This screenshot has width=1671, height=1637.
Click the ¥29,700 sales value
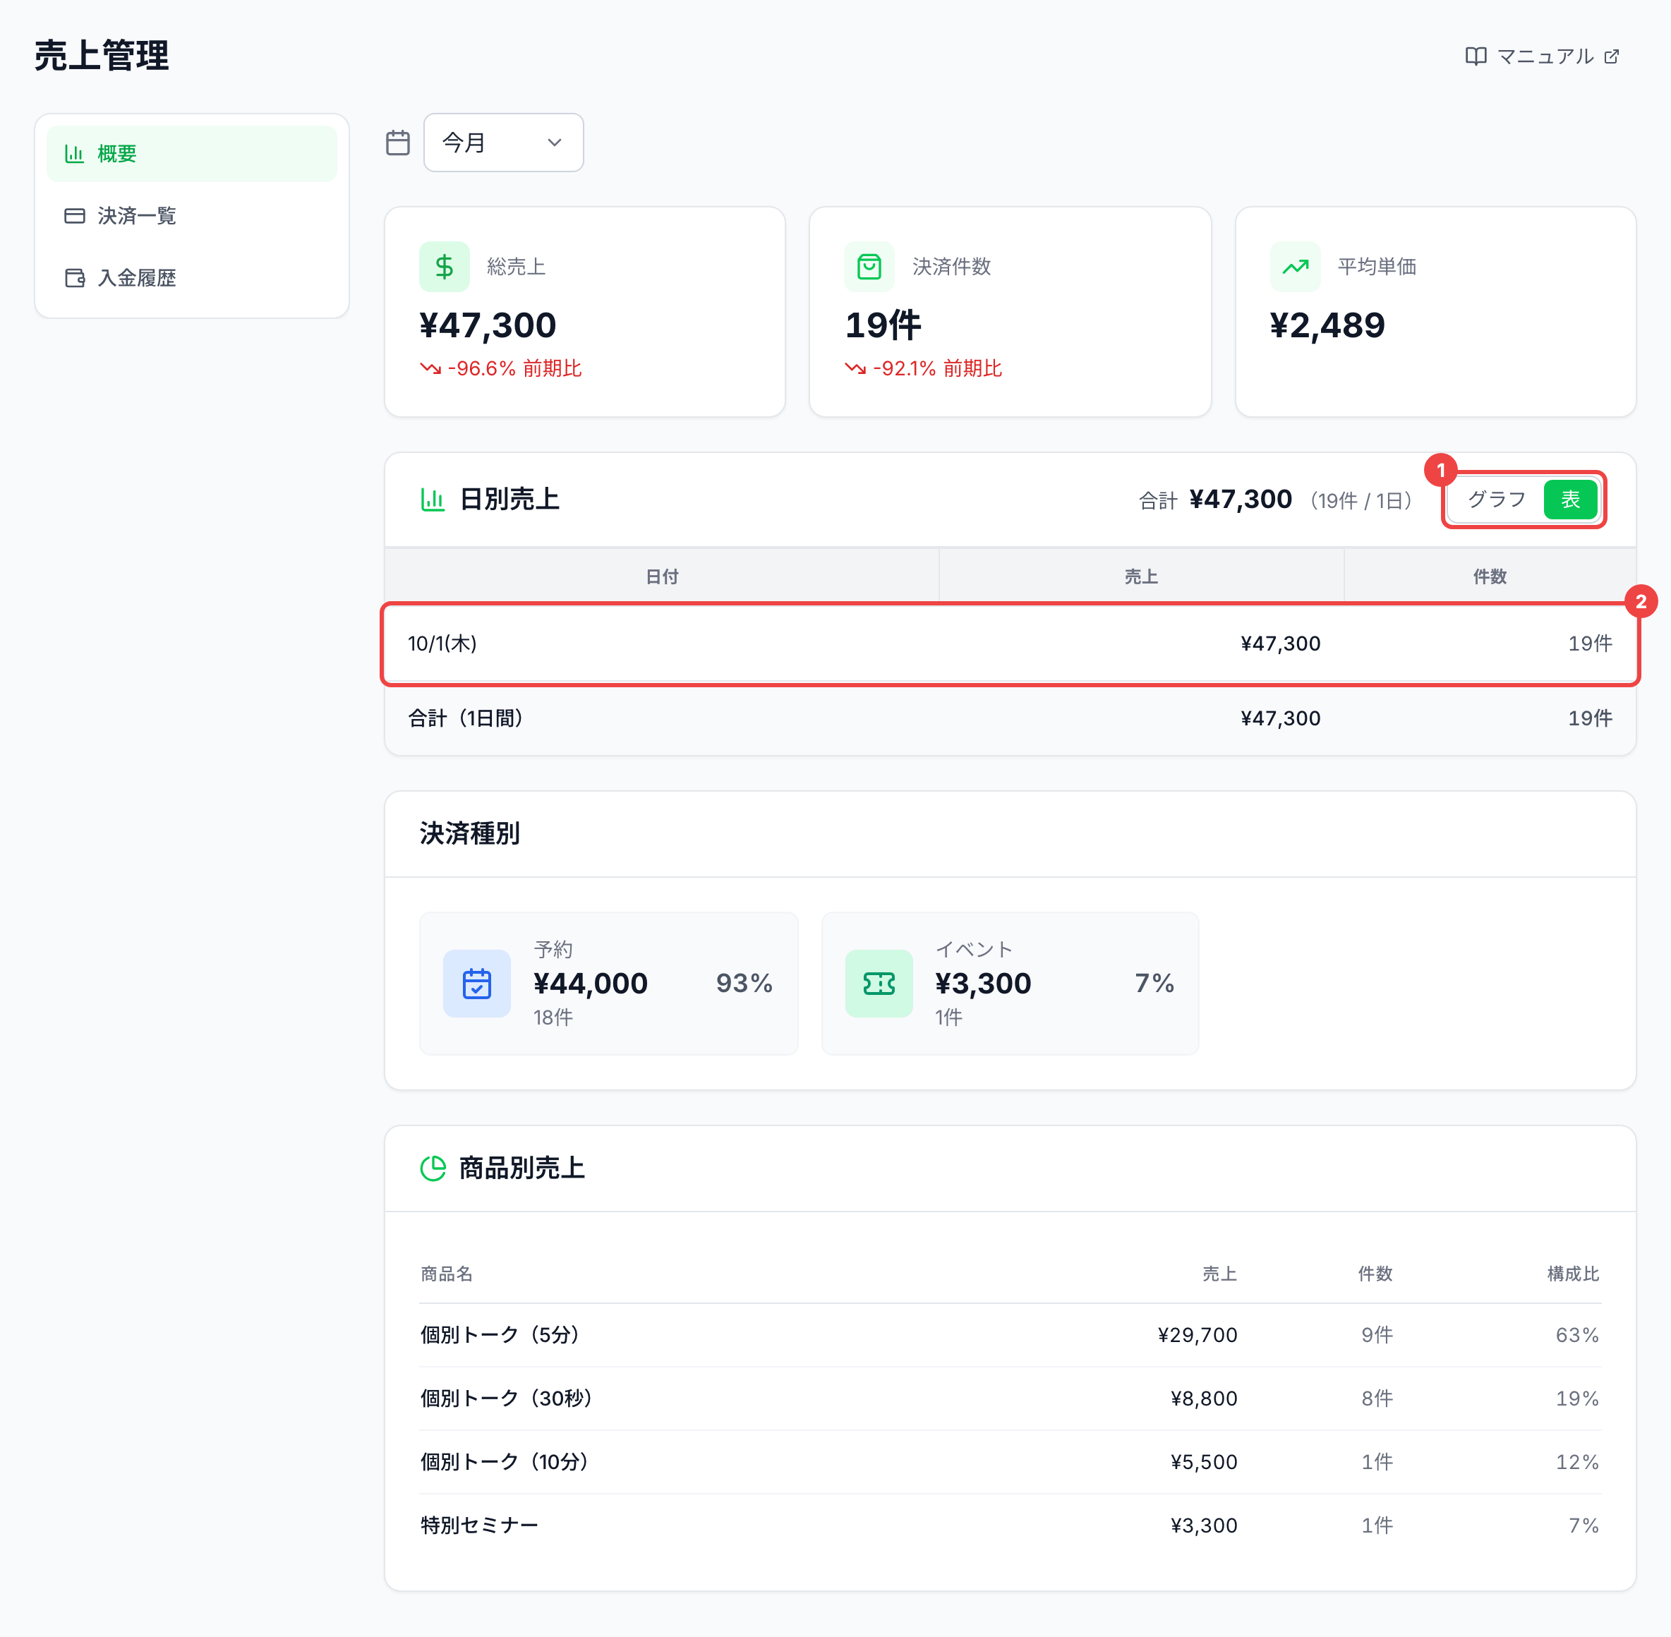(x=1197, y=1335)
